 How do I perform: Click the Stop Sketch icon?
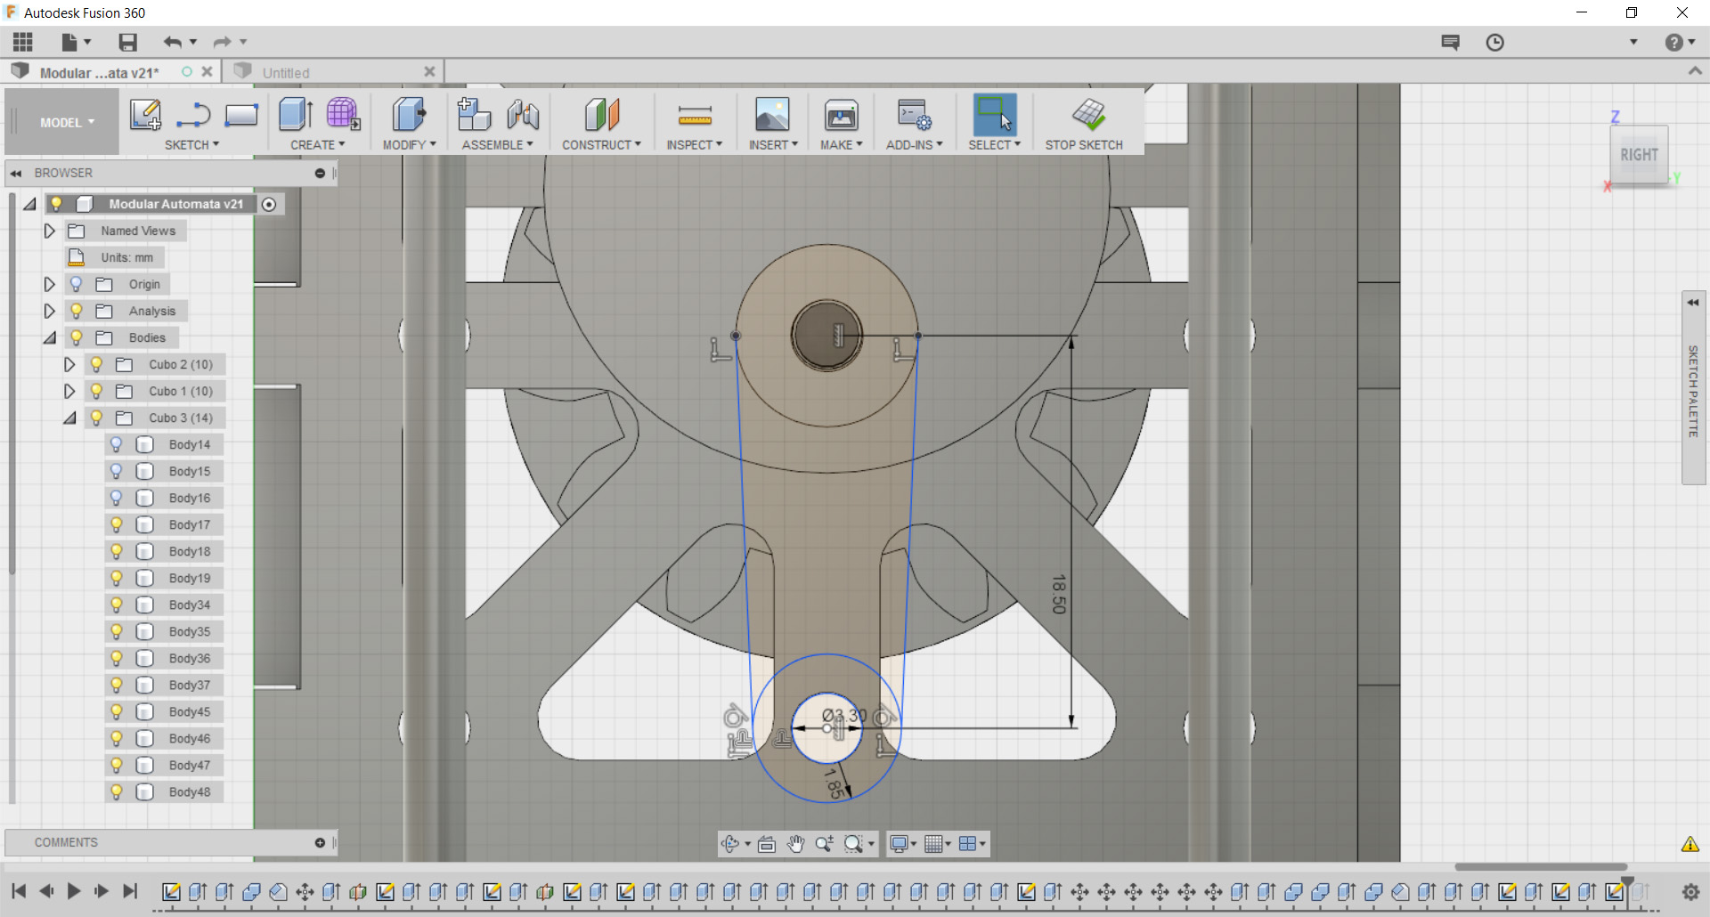[x=1087, y=116]
